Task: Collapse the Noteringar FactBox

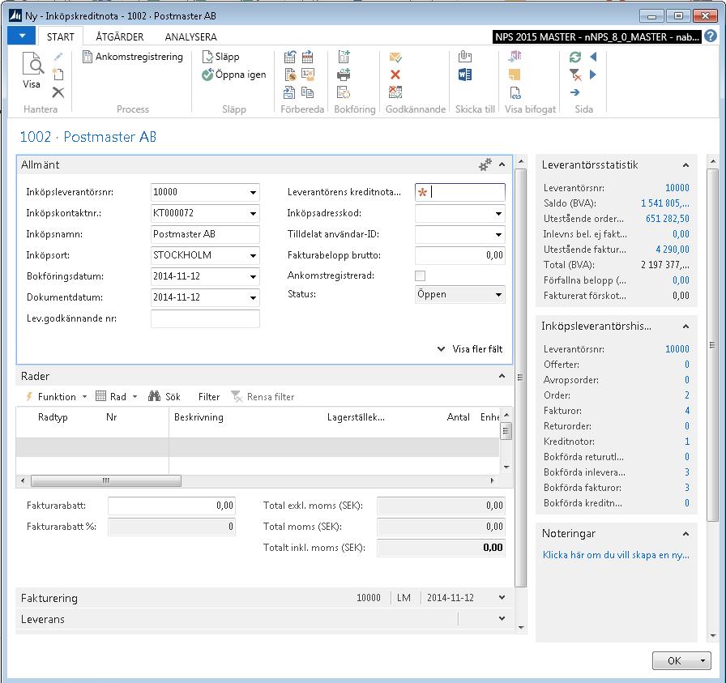Action: (685, 533)
